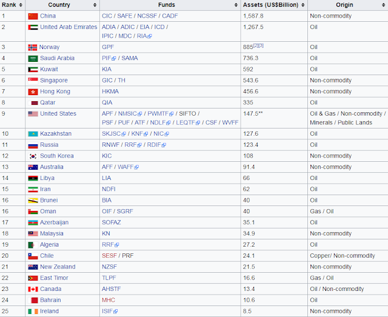Open footnote [3] beside Norway assets
Viewport: 388px width, 317px height.
coord(261,45)
